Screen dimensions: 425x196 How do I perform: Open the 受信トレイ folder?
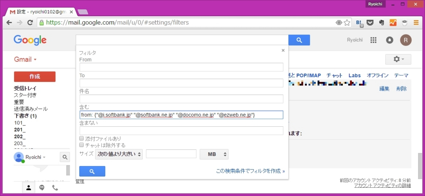tap(25, 88)
